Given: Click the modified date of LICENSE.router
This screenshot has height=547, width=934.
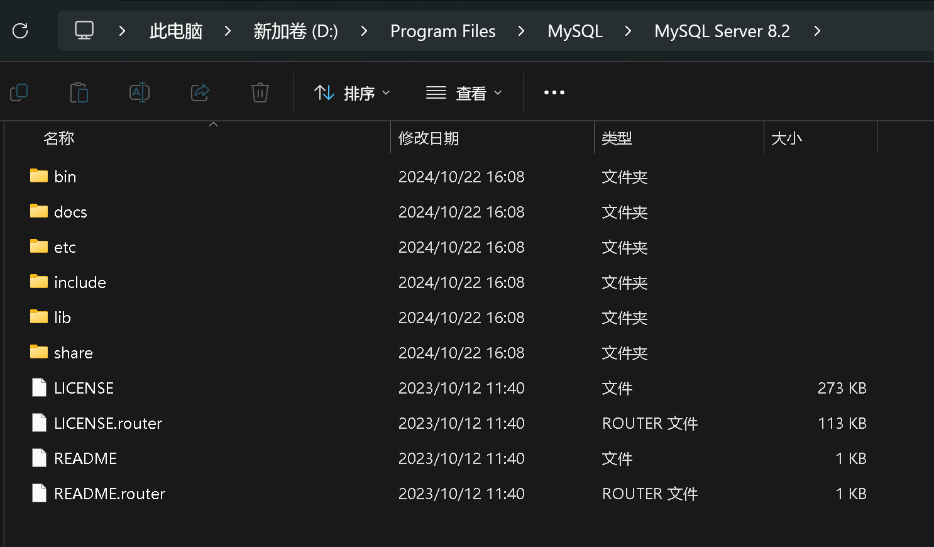Looking at the screenshot, I should tap(461, 423).
